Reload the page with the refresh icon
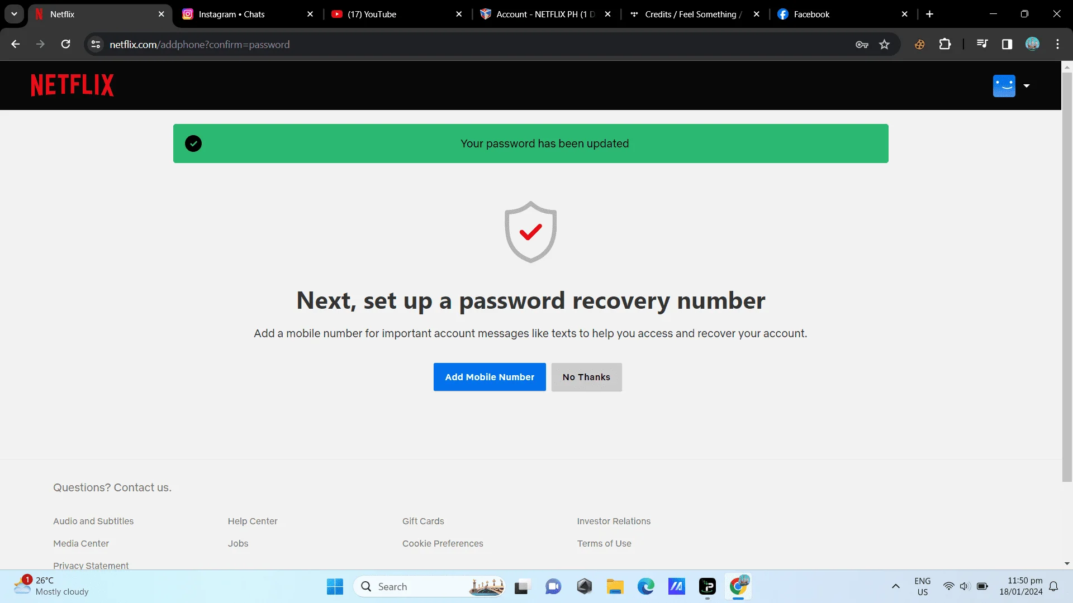Screen dimensions: 1073x603 [x=65, y=44]
